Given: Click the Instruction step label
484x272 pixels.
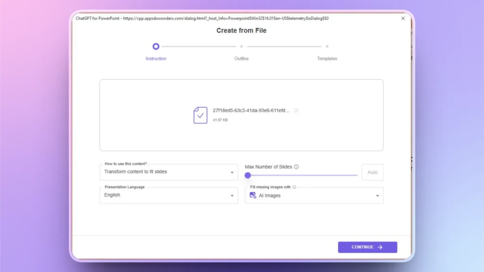Looking at the screenshot, I should pyautogui.click(x=156, y=59).
